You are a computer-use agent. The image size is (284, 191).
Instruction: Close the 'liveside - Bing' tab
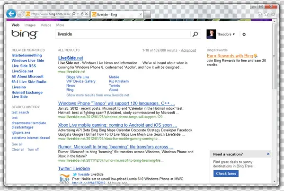(141, 14)
